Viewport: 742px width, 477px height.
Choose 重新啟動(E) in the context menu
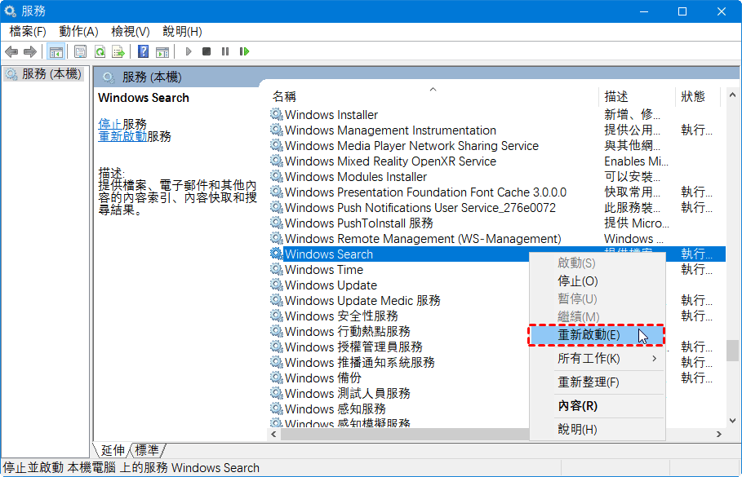click(x=598, y=335)
